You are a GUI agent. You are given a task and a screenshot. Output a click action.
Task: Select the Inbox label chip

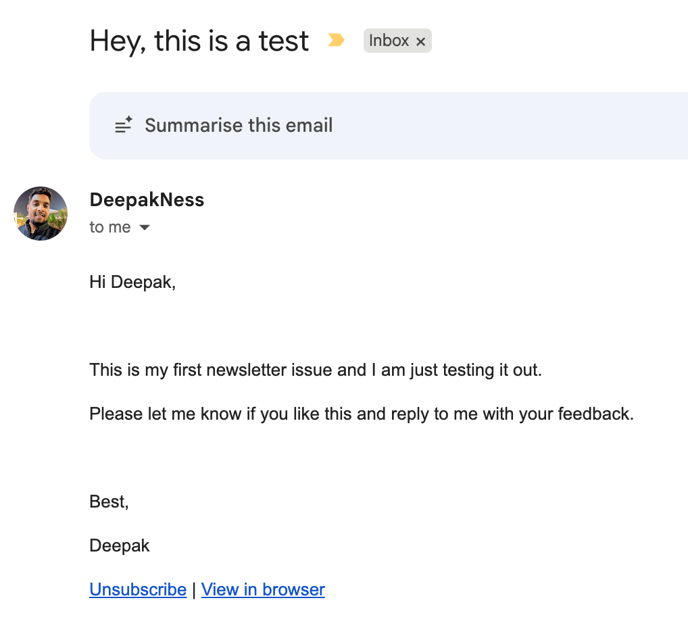[x=389, y=41]
